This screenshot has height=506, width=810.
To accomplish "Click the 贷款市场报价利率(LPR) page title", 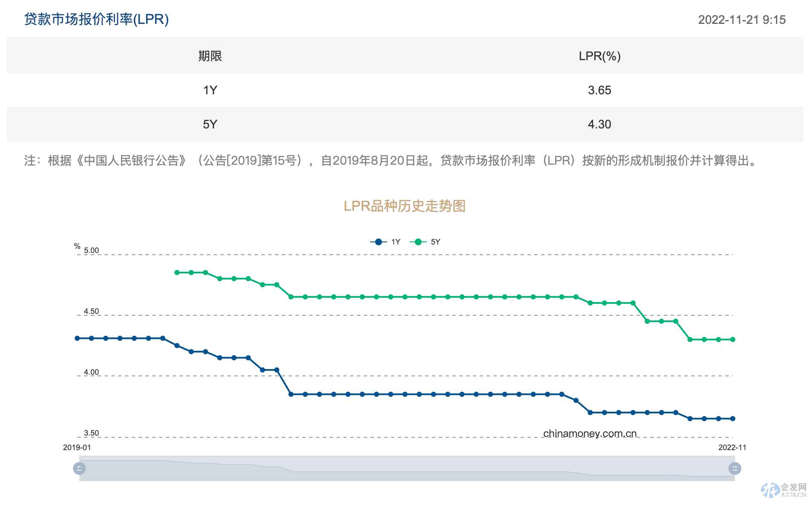I will point(96,19).
